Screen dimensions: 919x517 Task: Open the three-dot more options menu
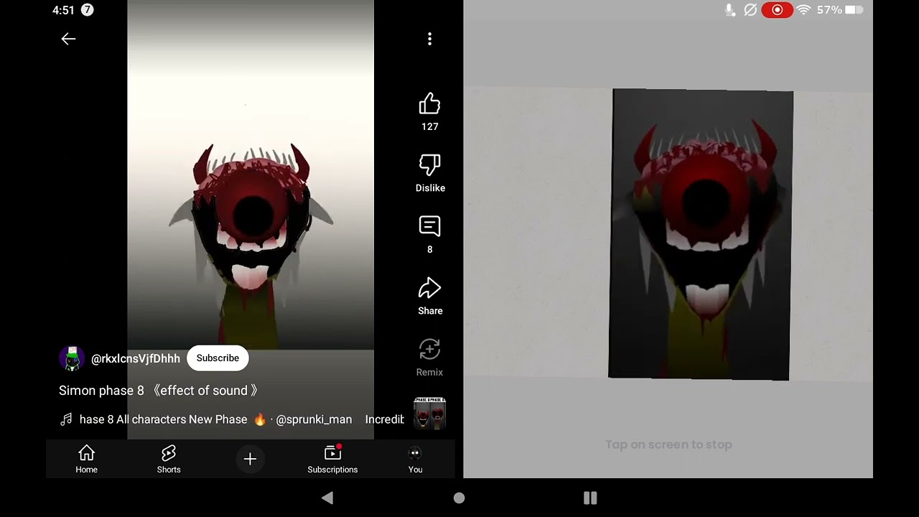[x=429, y=39]
